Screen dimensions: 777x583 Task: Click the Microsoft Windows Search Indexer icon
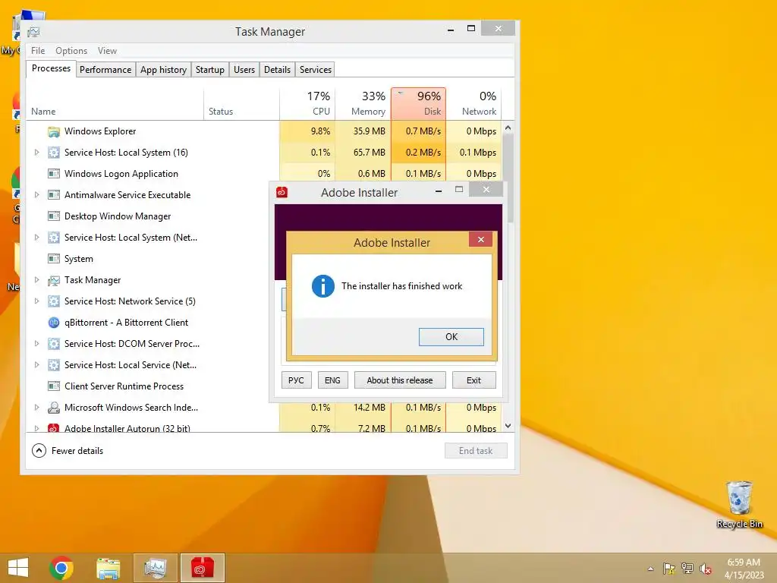point(54,408)
